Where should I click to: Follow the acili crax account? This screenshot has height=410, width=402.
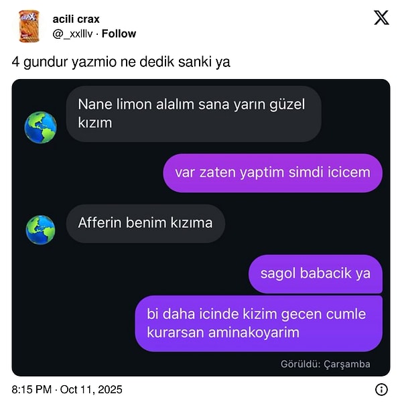click(x=119, y=33)
